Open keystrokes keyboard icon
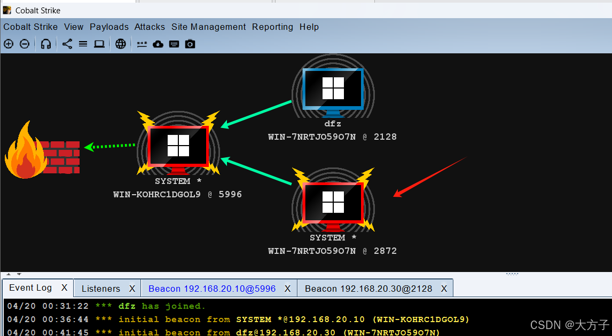 point(174,44)
